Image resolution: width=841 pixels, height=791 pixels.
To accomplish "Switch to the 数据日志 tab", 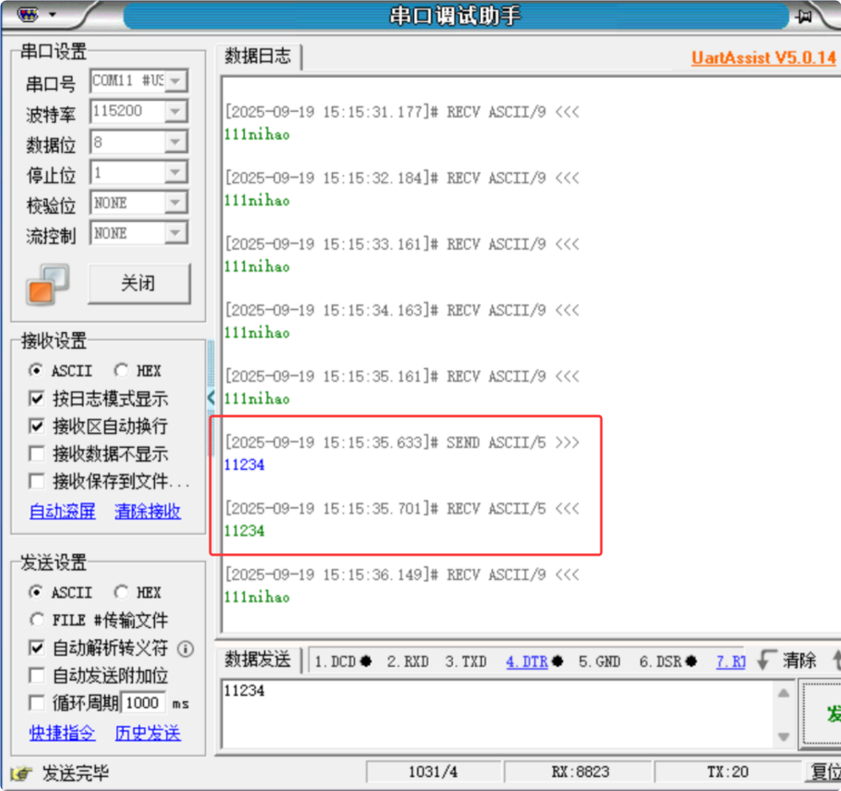I will click(x=257, y=57).
